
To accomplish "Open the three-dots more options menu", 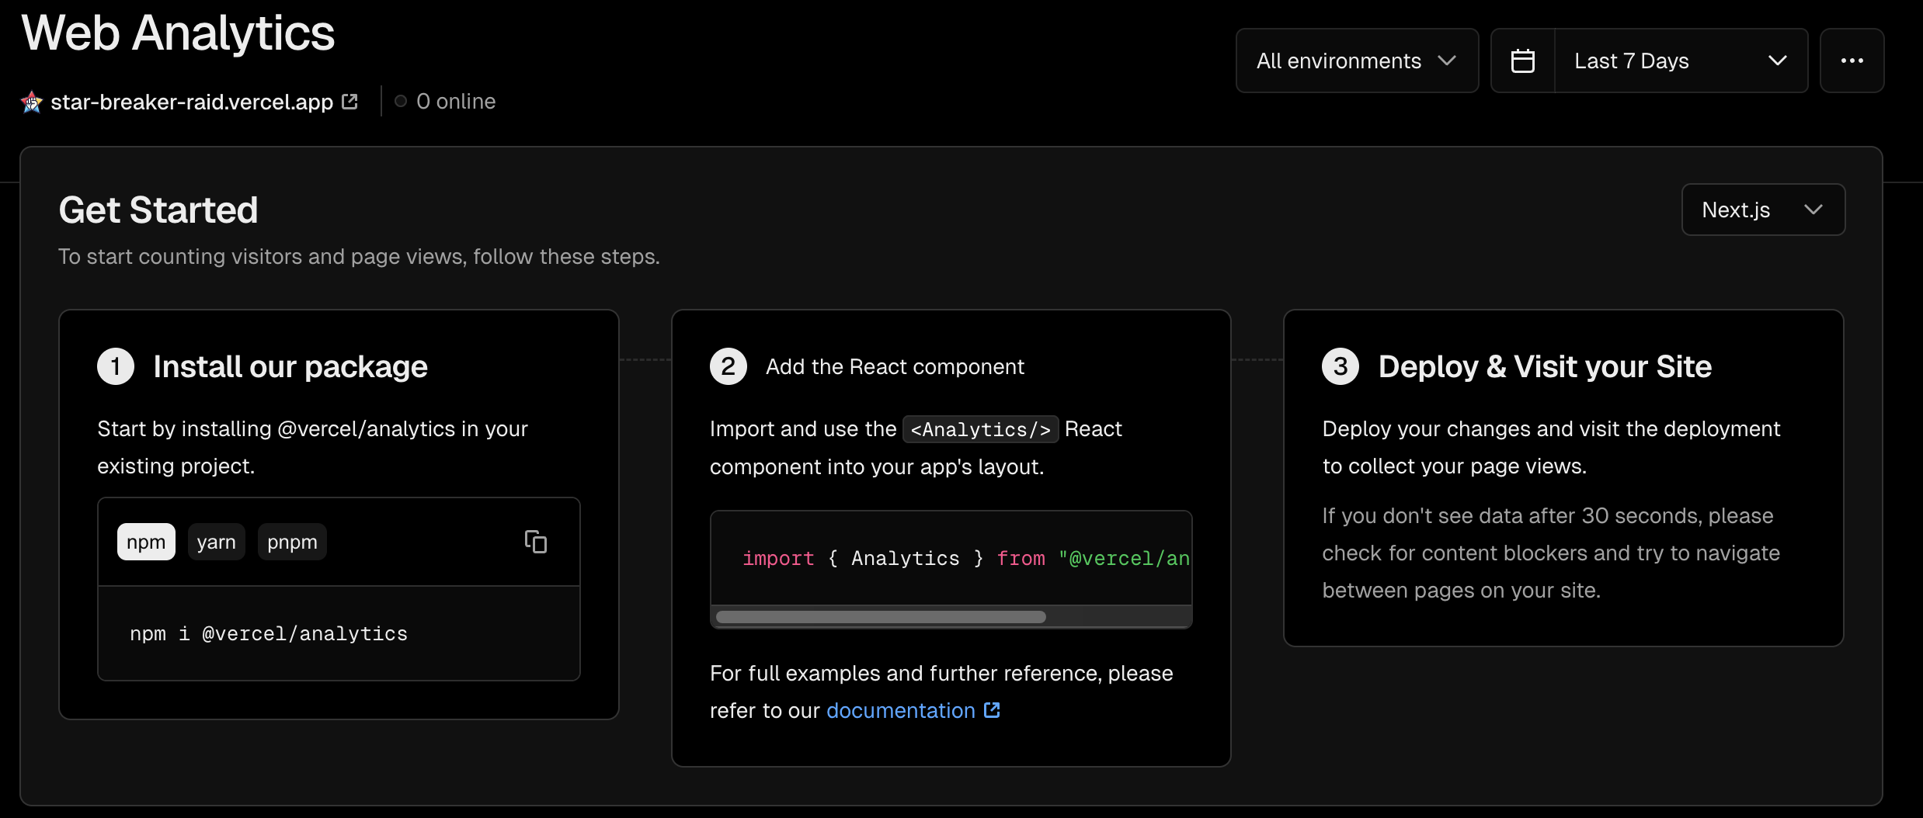I will coord(1852,61).
